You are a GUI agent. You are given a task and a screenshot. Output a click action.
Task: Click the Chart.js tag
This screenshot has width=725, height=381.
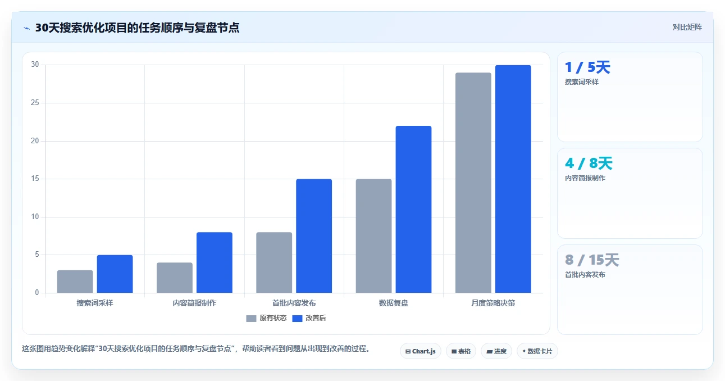[421, 351]
